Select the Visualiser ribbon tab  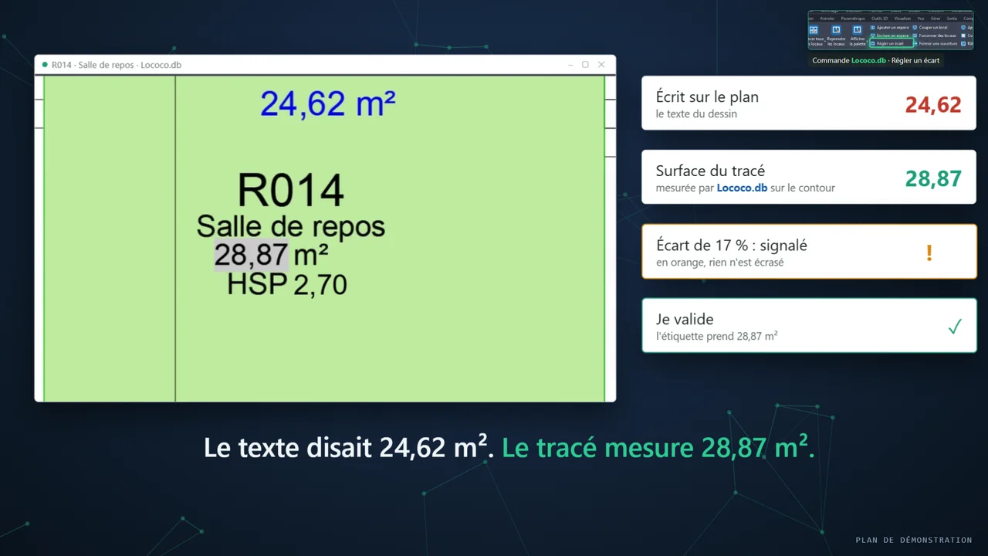902,18
